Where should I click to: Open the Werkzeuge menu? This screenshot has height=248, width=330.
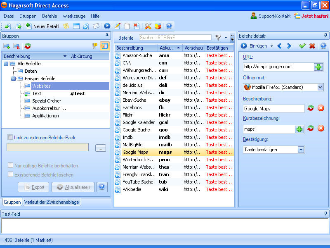click(x=74, y=16)
